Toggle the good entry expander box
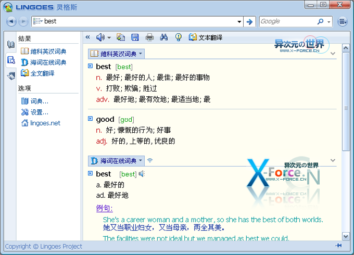 (90, 119)
